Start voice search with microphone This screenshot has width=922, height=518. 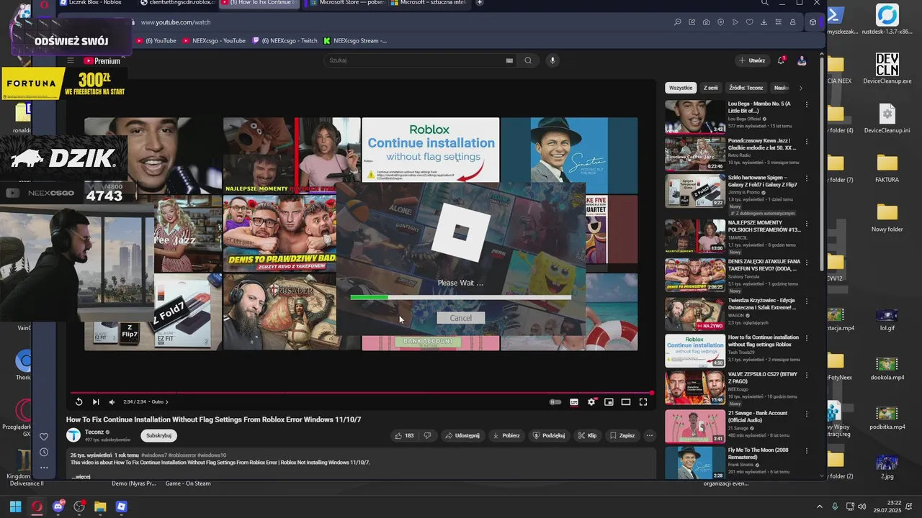click(552, 60)
